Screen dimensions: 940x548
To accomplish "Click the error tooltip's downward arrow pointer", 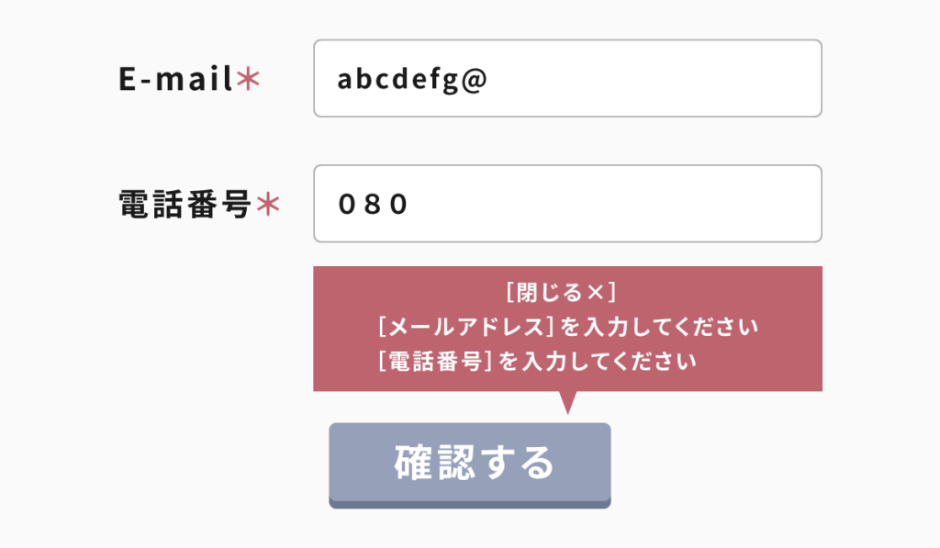I will click(567, 401).
